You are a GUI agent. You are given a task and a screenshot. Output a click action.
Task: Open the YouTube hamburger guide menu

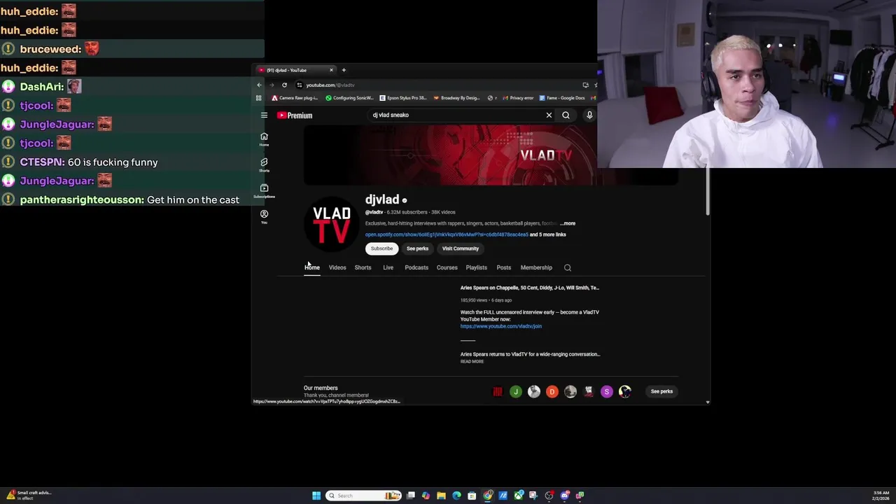coord(264,115)
